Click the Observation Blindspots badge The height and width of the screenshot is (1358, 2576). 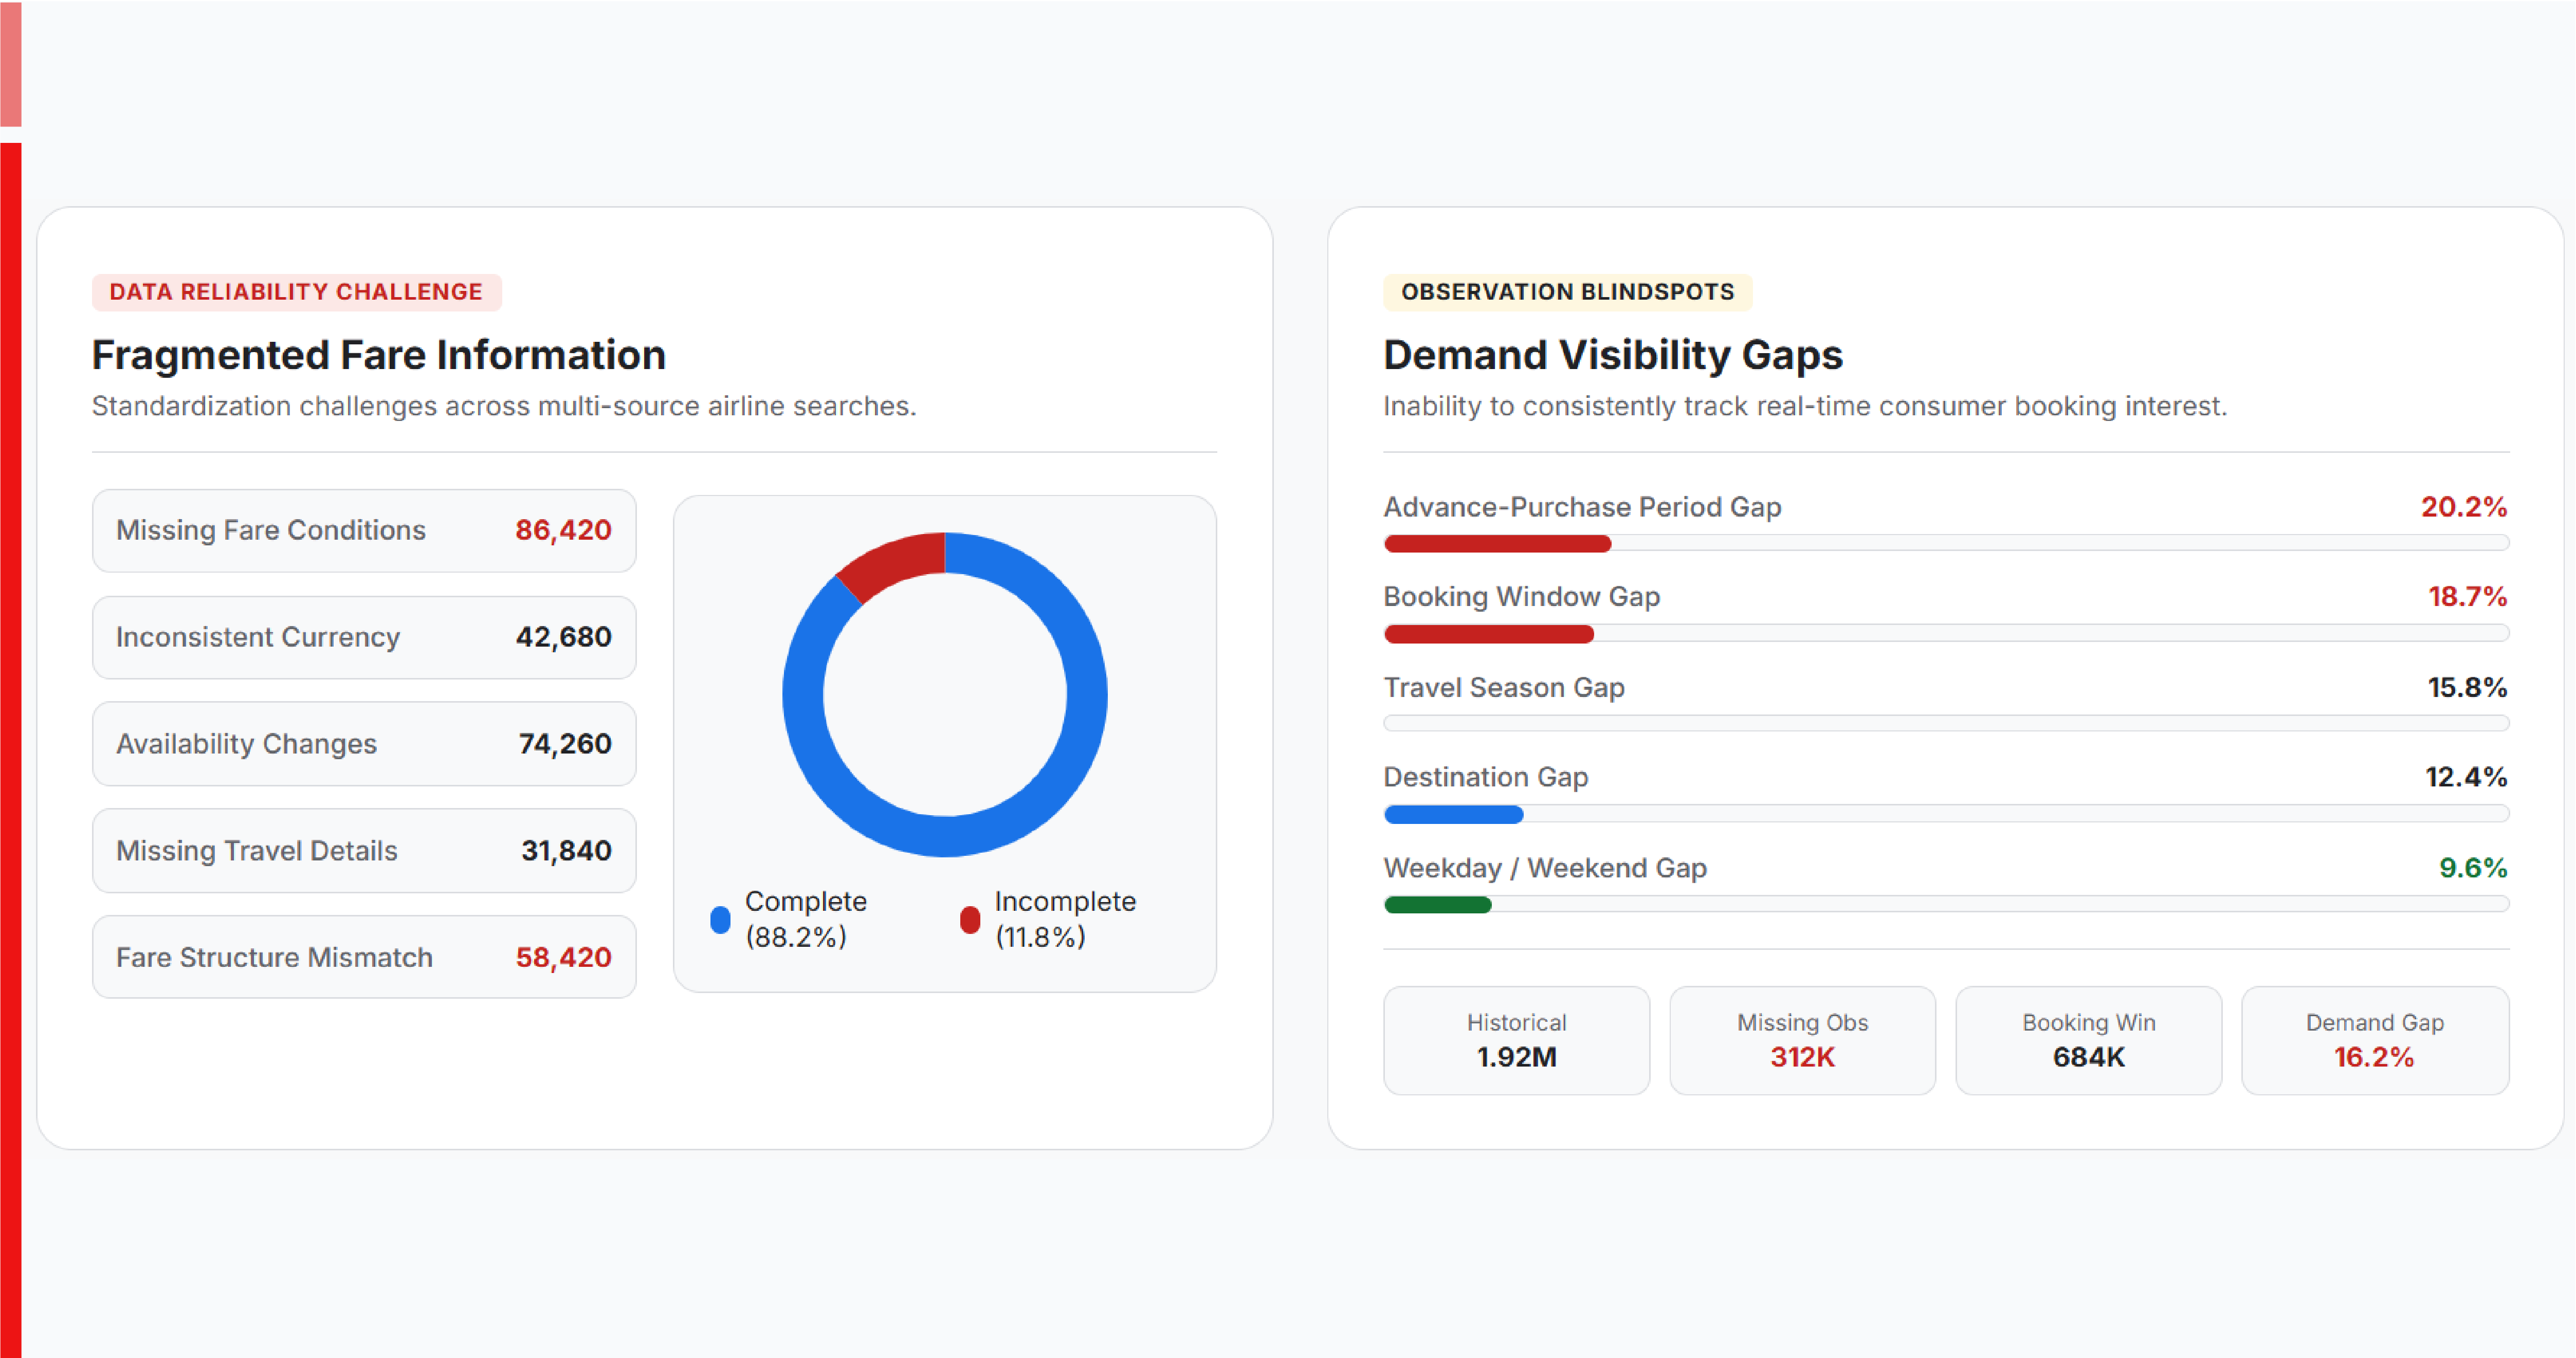click(1567, 292)
